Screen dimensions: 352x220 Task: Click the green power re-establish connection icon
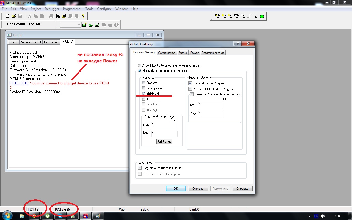(x=262, y=16)
